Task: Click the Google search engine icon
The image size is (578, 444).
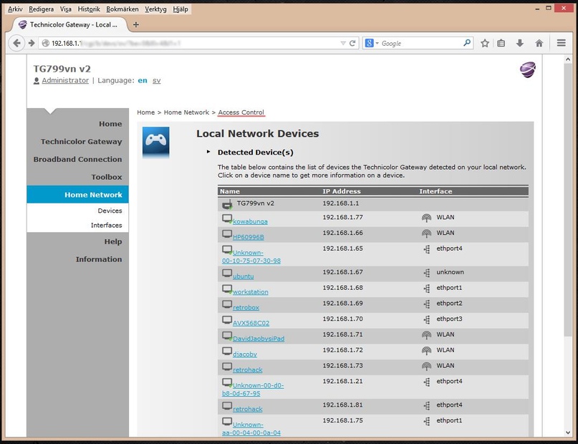Action: (369, 43)
